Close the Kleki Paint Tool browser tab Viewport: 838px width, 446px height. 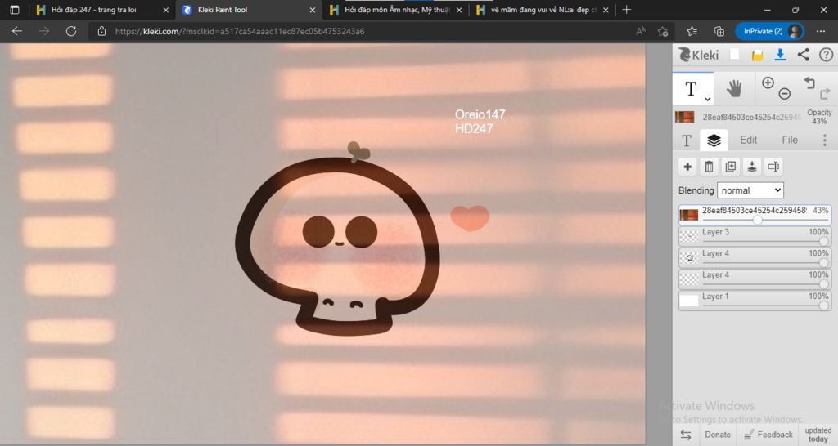pyautogui.click(x=313, y=10)
